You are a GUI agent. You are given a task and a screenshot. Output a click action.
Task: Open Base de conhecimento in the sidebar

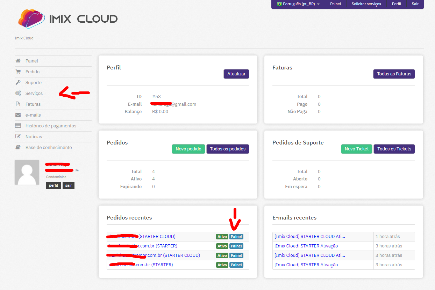coord(53,147)
